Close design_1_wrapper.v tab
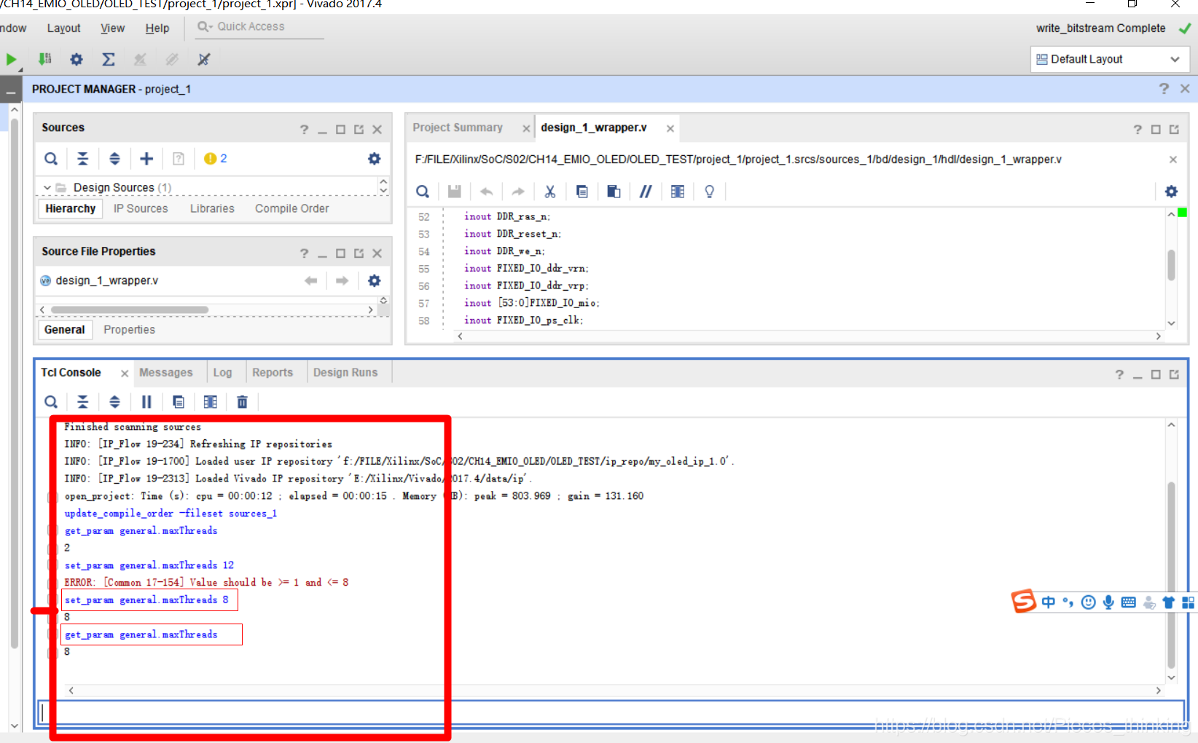The height and width of the screenshot is (743, 1198). (670, 128)
